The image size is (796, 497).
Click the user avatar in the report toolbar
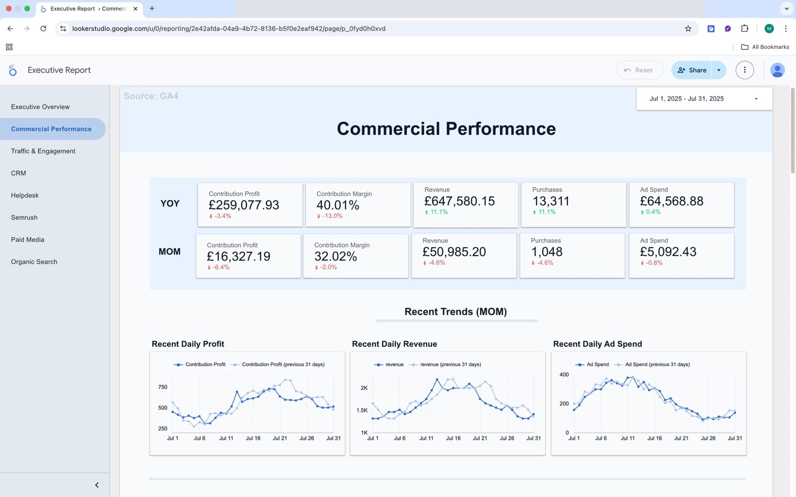pos(777,70)
